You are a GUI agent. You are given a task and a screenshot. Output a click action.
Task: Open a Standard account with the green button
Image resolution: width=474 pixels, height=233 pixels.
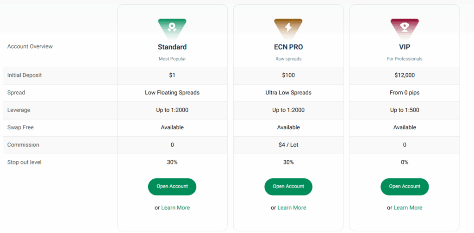pyautogui.click(x=172, y=187)
